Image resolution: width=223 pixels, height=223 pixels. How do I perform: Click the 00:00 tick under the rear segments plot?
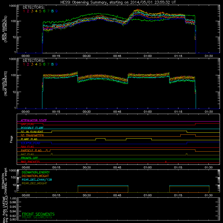[26, 112]
